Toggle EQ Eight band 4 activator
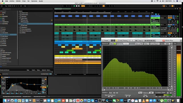Viewport: 183px width, 103px height. pos(21,94)
